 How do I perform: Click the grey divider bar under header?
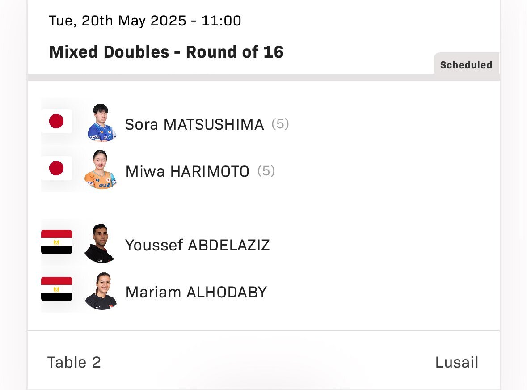264,77
